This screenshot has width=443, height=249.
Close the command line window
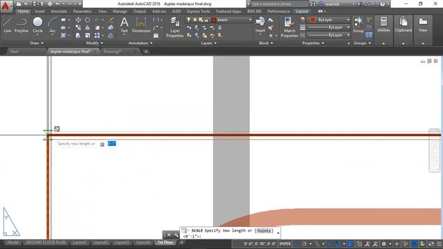pyautogui.click(x=169, y=234)
